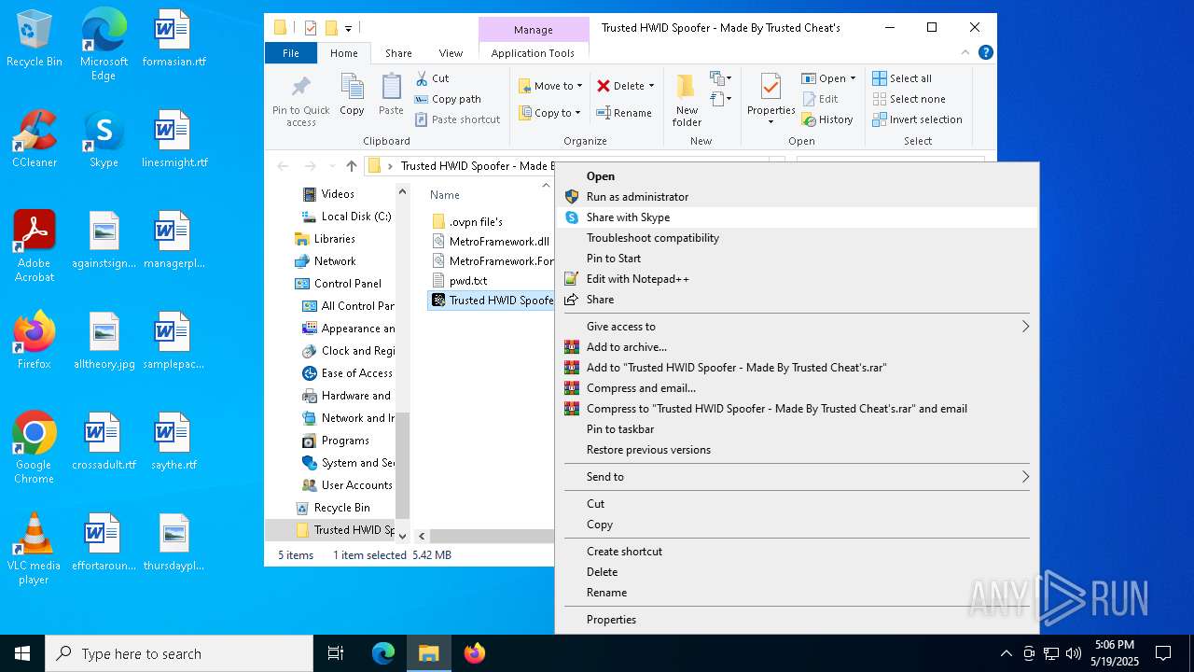Choose Pin to taskbar
Viewport: 1194px width, 672px height.
tap(797, 429)
